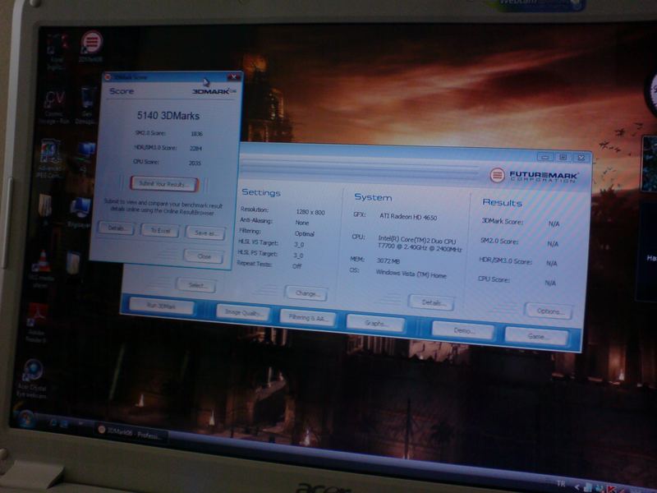
Task: Click the Anti-Aliasing None value
Action: (301, 223)
